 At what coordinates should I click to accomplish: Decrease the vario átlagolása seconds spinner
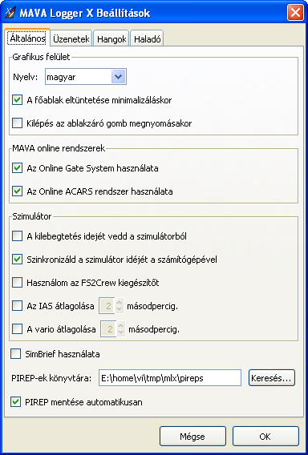tap(121, 332)
